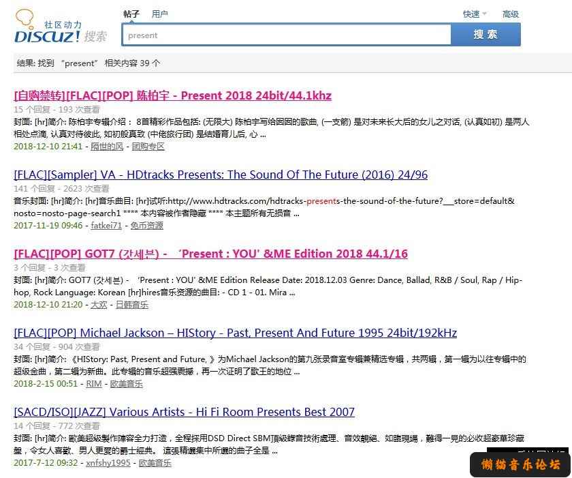This screenshot has height=478, width=572.
Task: Open 欧美音乐 forum under Hi Fi Room result
Action: point(155,463)
